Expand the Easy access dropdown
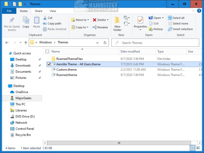This screenshot has height=153, width=204. [x=127, y=24]
